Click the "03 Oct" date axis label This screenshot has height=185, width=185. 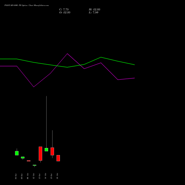[x=22, y=176]
